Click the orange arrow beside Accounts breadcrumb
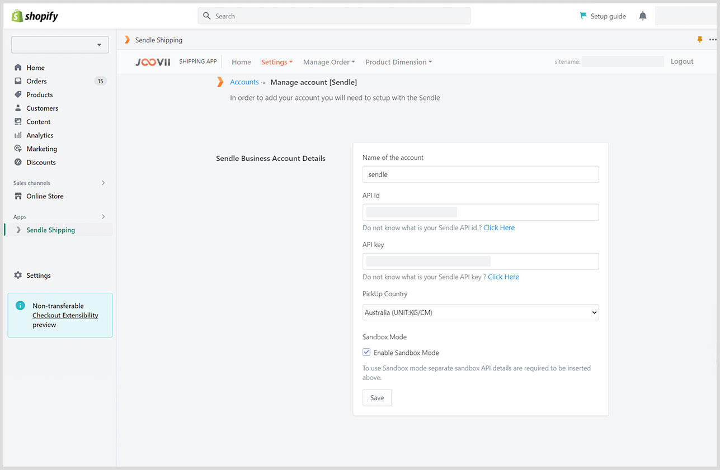 [x=220, y=82]
